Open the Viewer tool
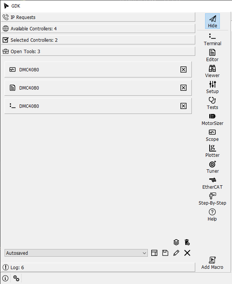 click(212, 71)
